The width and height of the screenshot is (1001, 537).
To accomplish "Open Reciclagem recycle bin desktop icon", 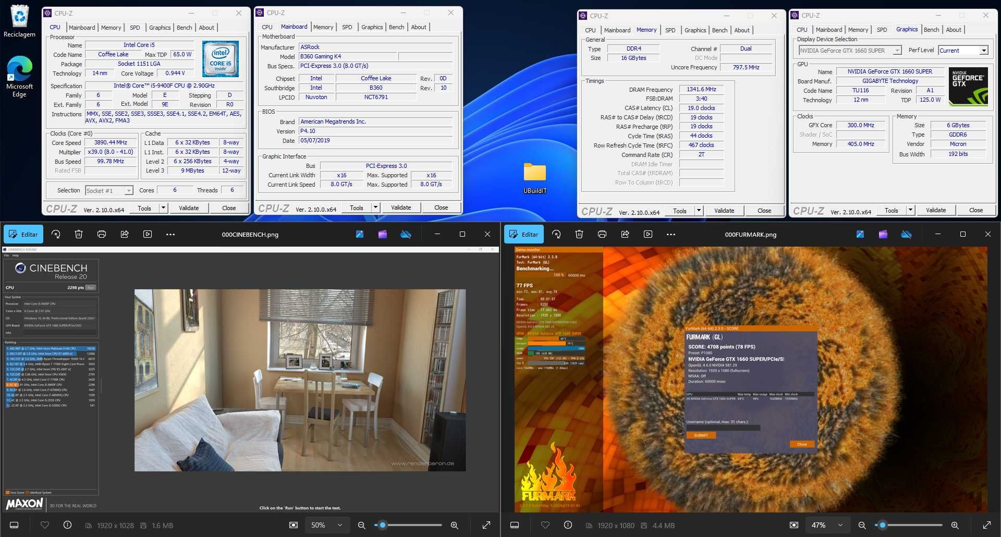I will [x=19, y=22].
